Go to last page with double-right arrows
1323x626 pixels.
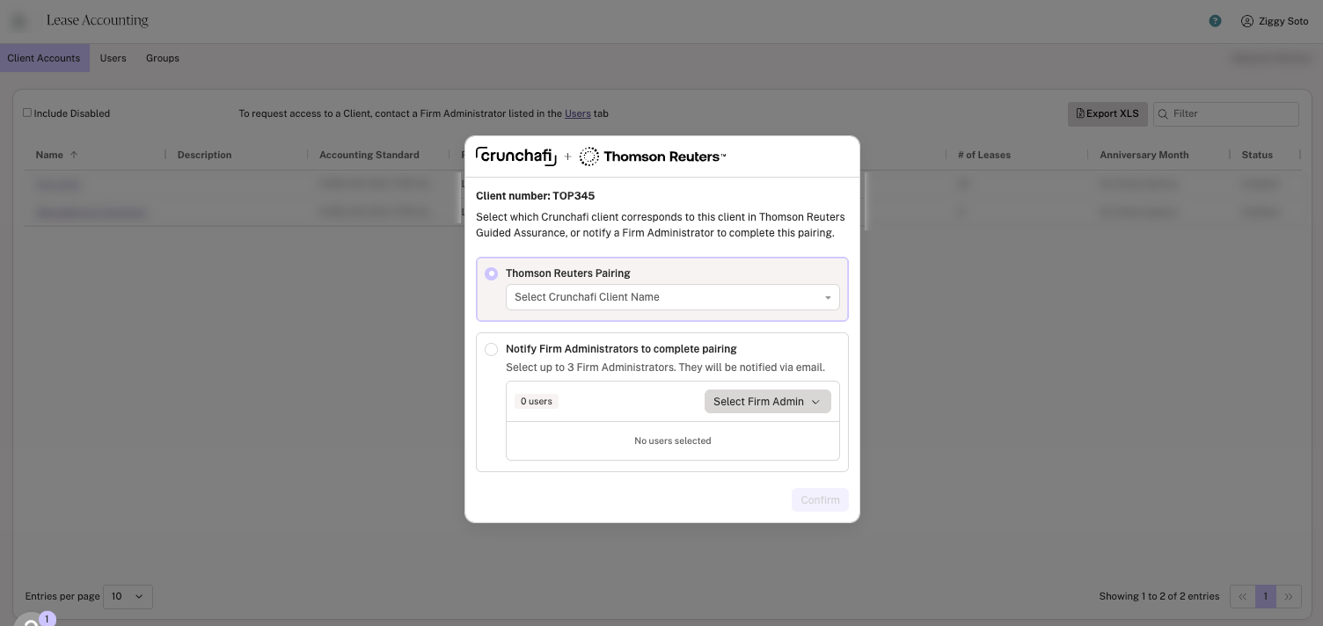click(1289, 597)
